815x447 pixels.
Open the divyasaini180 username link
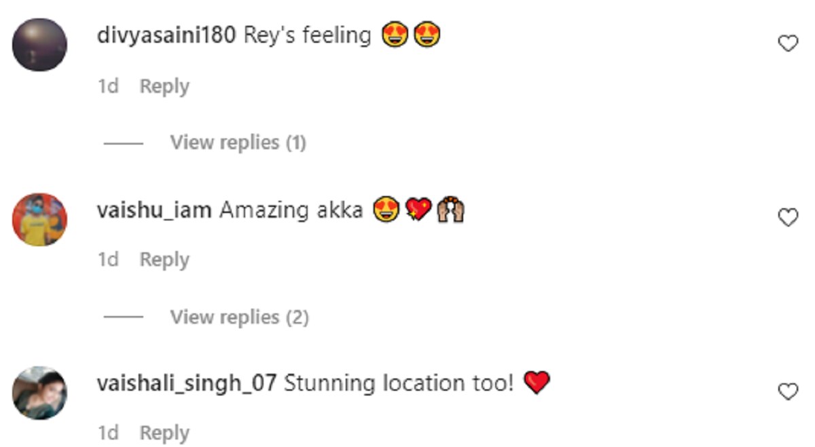(166, 35)
